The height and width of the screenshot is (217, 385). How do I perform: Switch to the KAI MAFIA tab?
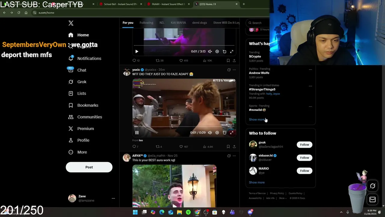coord(178,23)
